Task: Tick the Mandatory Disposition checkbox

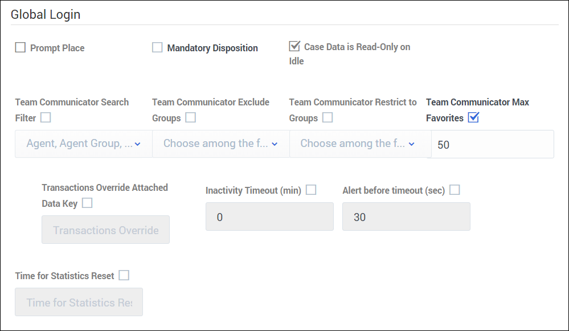Action: pos(157,48)
